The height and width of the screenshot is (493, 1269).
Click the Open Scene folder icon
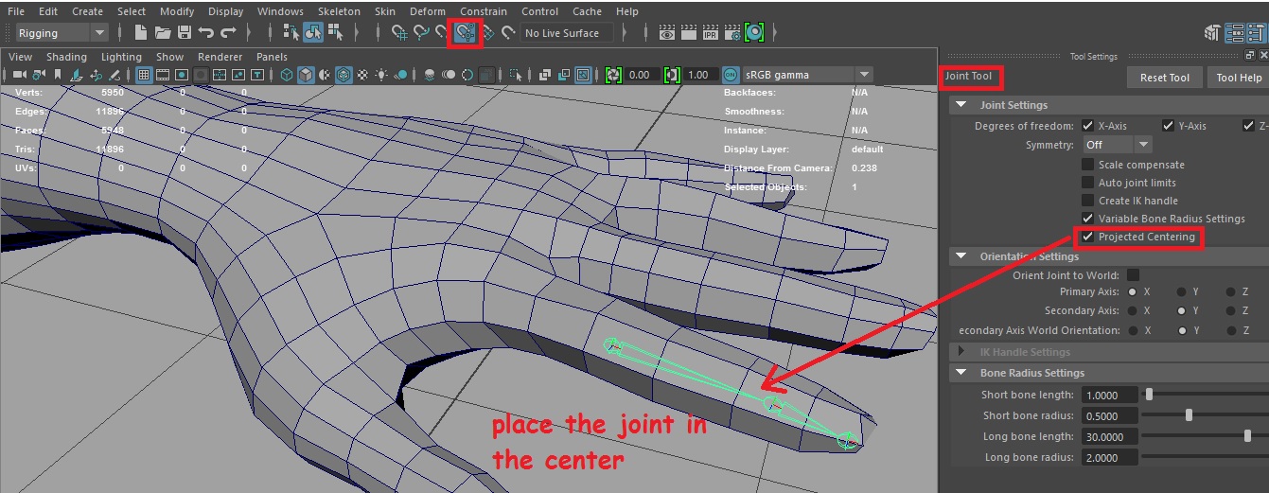click(163, 32)
